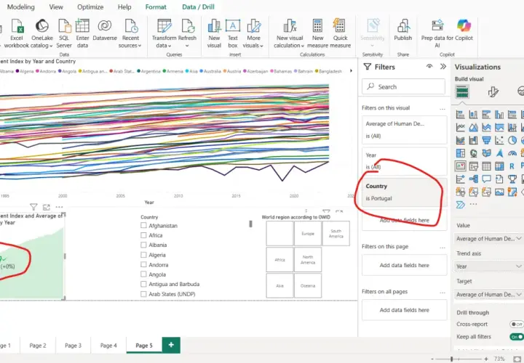Select the Europe region tile
Screen dimensions: 524x363
308,234
